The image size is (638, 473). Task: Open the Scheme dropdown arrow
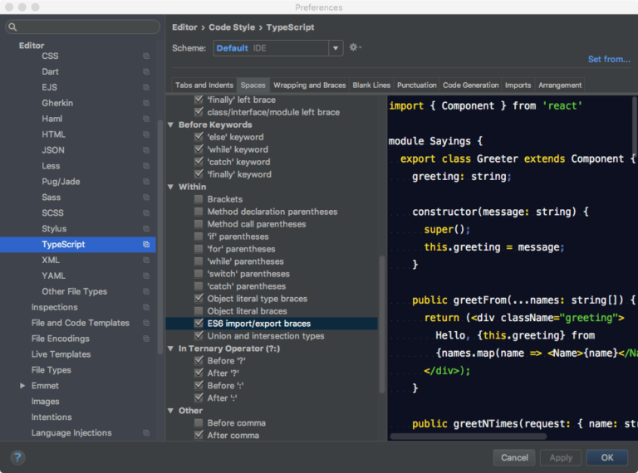tap(336, 48)
